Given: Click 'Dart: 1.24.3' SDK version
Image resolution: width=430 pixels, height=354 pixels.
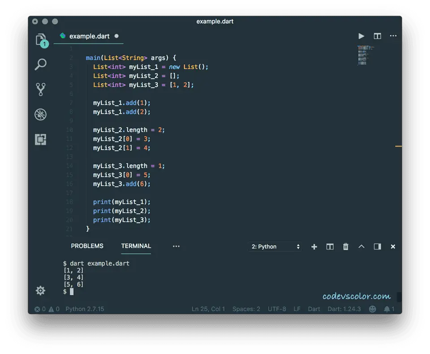Looking at the screenshot, I should 344,309.
